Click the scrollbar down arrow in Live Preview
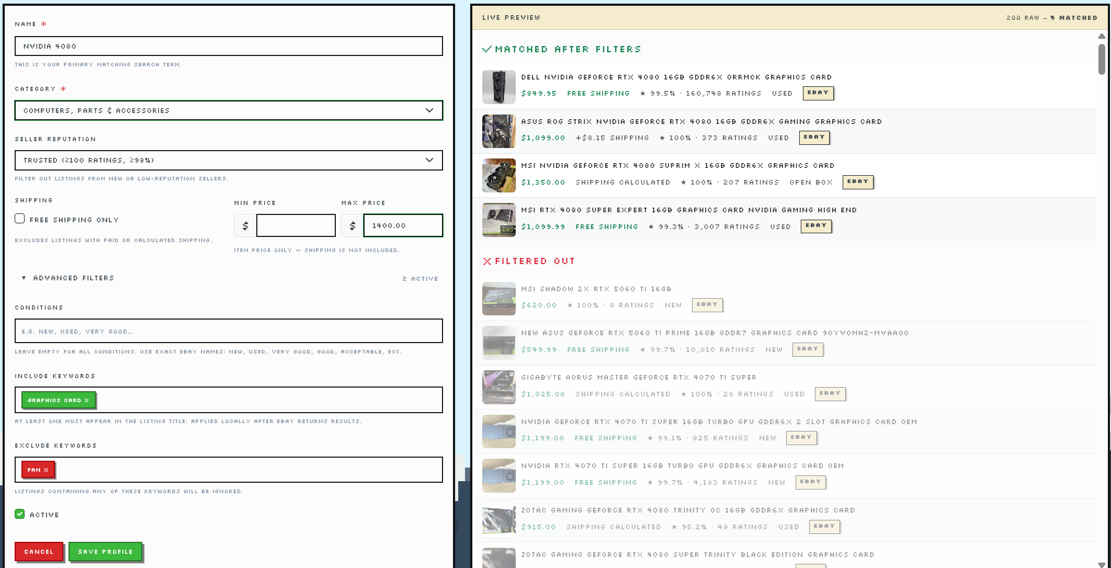The image size is (1111, 568). 1102,565
